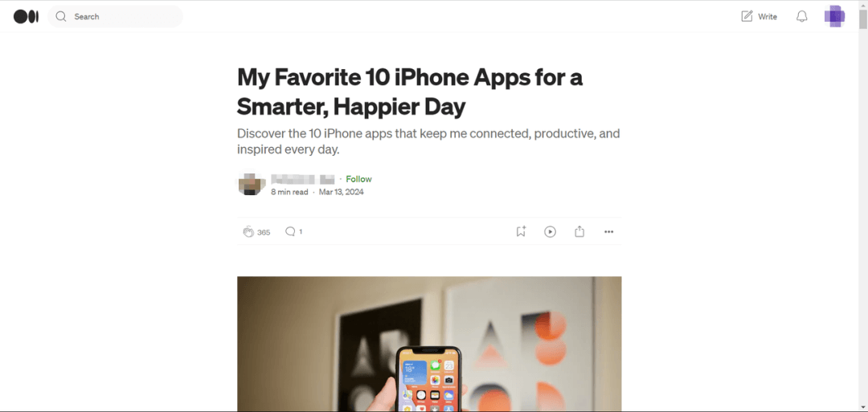Click the search magnifier icon
Screen dimensions: 868x412
(61, 17)
